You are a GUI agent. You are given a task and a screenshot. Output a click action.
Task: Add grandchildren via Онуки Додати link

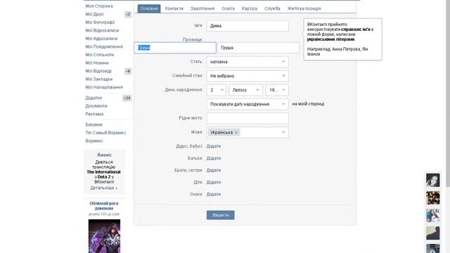pyautogui.click(x=214, y=195)
